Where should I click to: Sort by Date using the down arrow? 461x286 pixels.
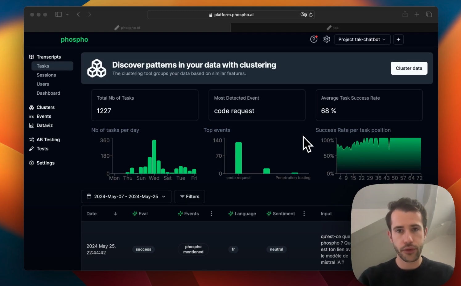(x=115, y=213)
